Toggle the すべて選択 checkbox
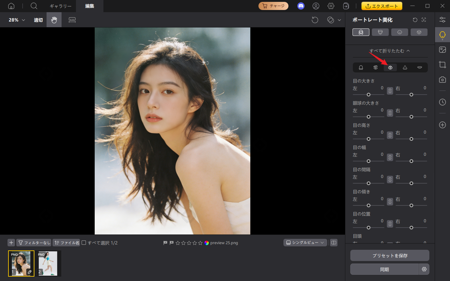Viewport: 450px width, 281px height. point(84,243)
